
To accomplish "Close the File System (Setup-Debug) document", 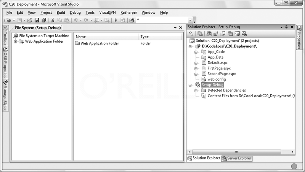I will 181,27.
